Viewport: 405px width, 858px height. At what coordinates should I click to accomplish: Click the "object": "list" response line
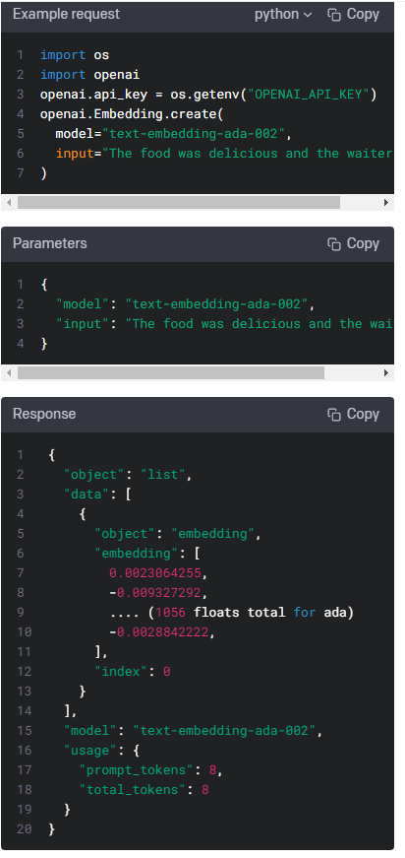128,475
